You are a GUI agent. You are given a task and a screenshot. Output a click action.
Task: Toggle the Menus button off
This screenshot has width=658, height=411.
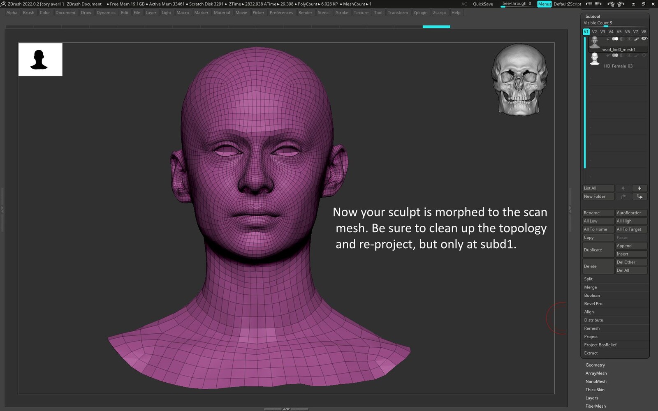click(x=544, y=4)
